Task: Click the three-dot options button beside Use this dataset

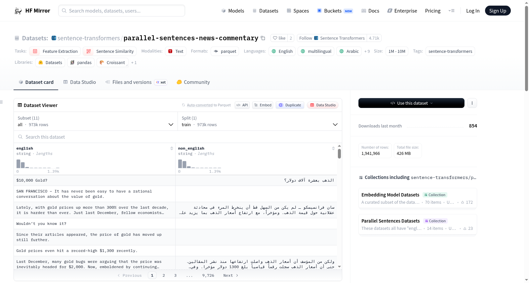Action: click(x=472, y=103)
